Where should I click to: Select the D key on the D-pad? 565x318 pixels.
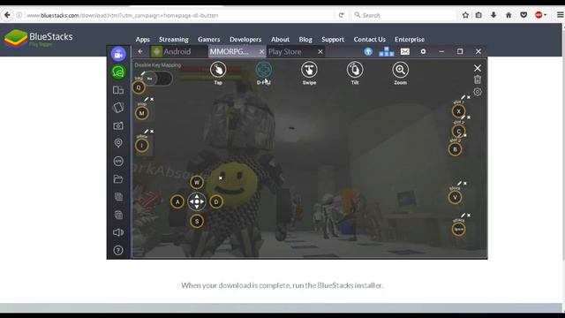click(216, 202)
